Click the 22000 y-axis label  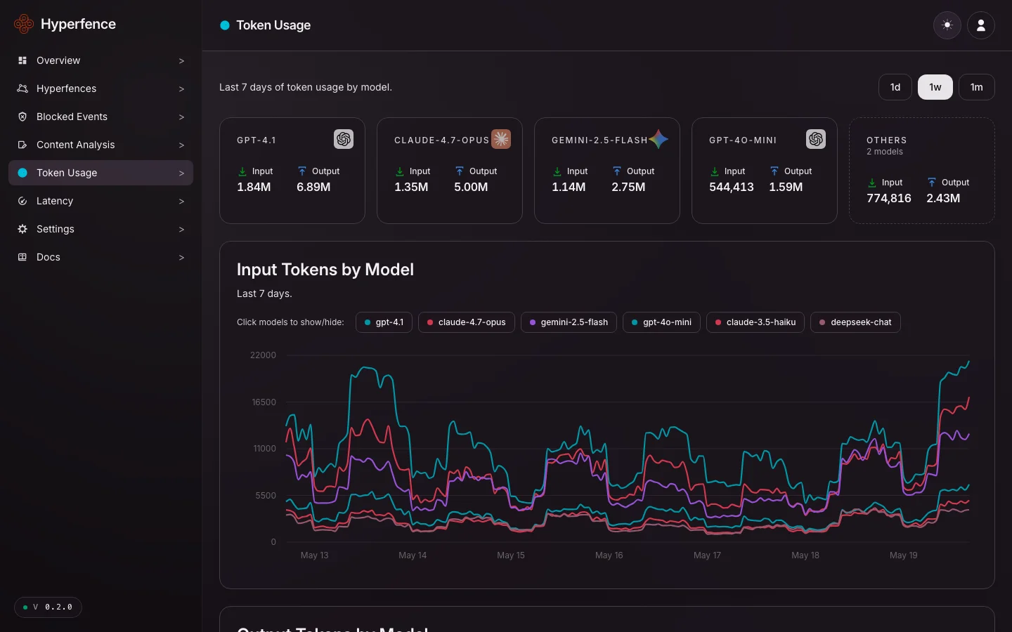(263, 355)
